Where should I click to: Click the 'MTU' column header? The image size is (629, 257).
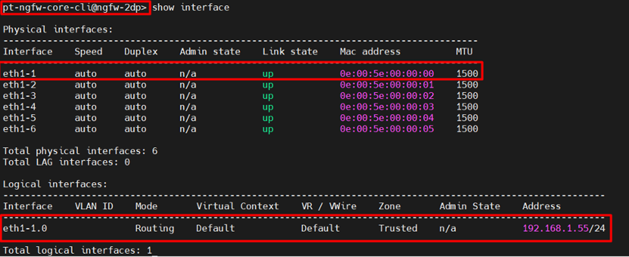point(464,52)
